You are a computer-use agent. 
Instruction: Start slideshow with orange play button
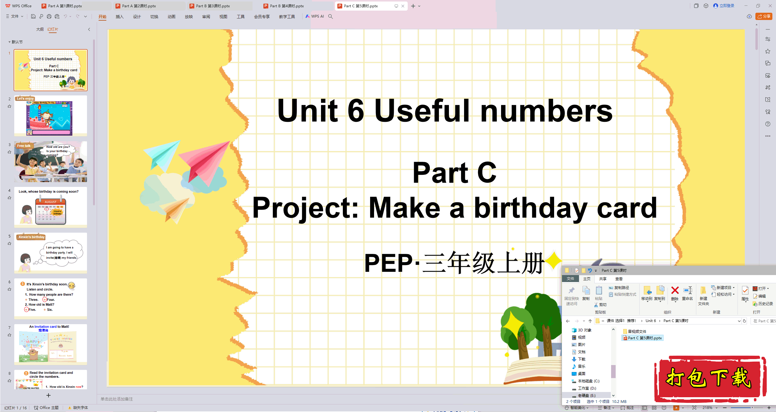tap(676, 408)
